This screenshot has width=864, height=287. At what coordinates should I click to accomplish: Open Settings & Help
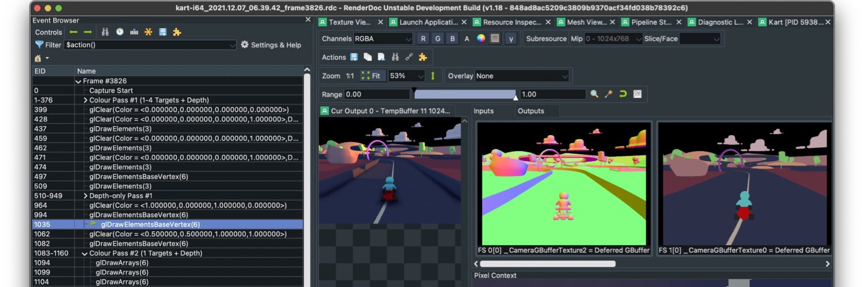(x=271, y=45)
